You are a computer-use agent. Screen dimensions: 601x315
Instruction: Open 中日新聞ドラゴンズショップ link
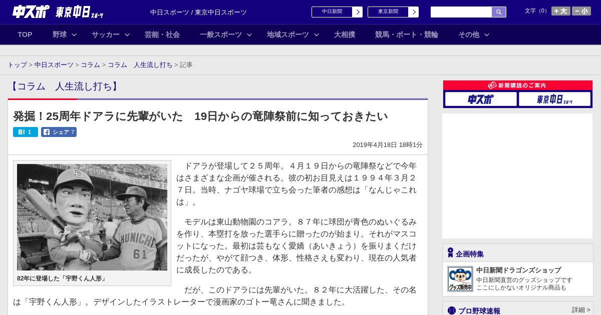click(518, 270)
